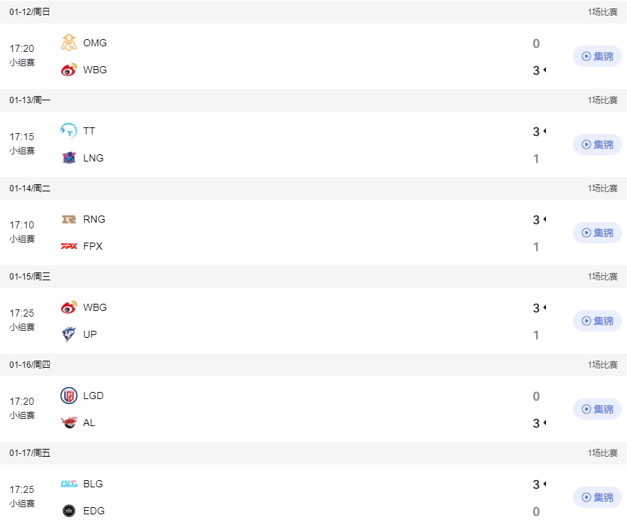Viewport: 627px width, 525px height.
Task: Click the BLG team logo
Action: pyautogui.click(x=69, y=484)
